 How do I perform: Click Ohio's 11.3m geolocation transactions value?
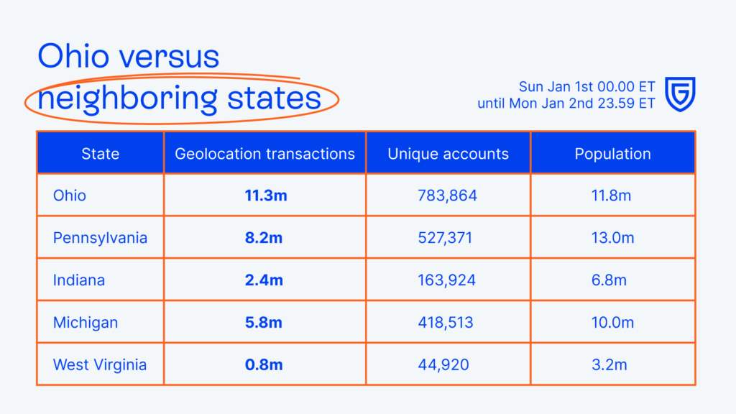265,195
